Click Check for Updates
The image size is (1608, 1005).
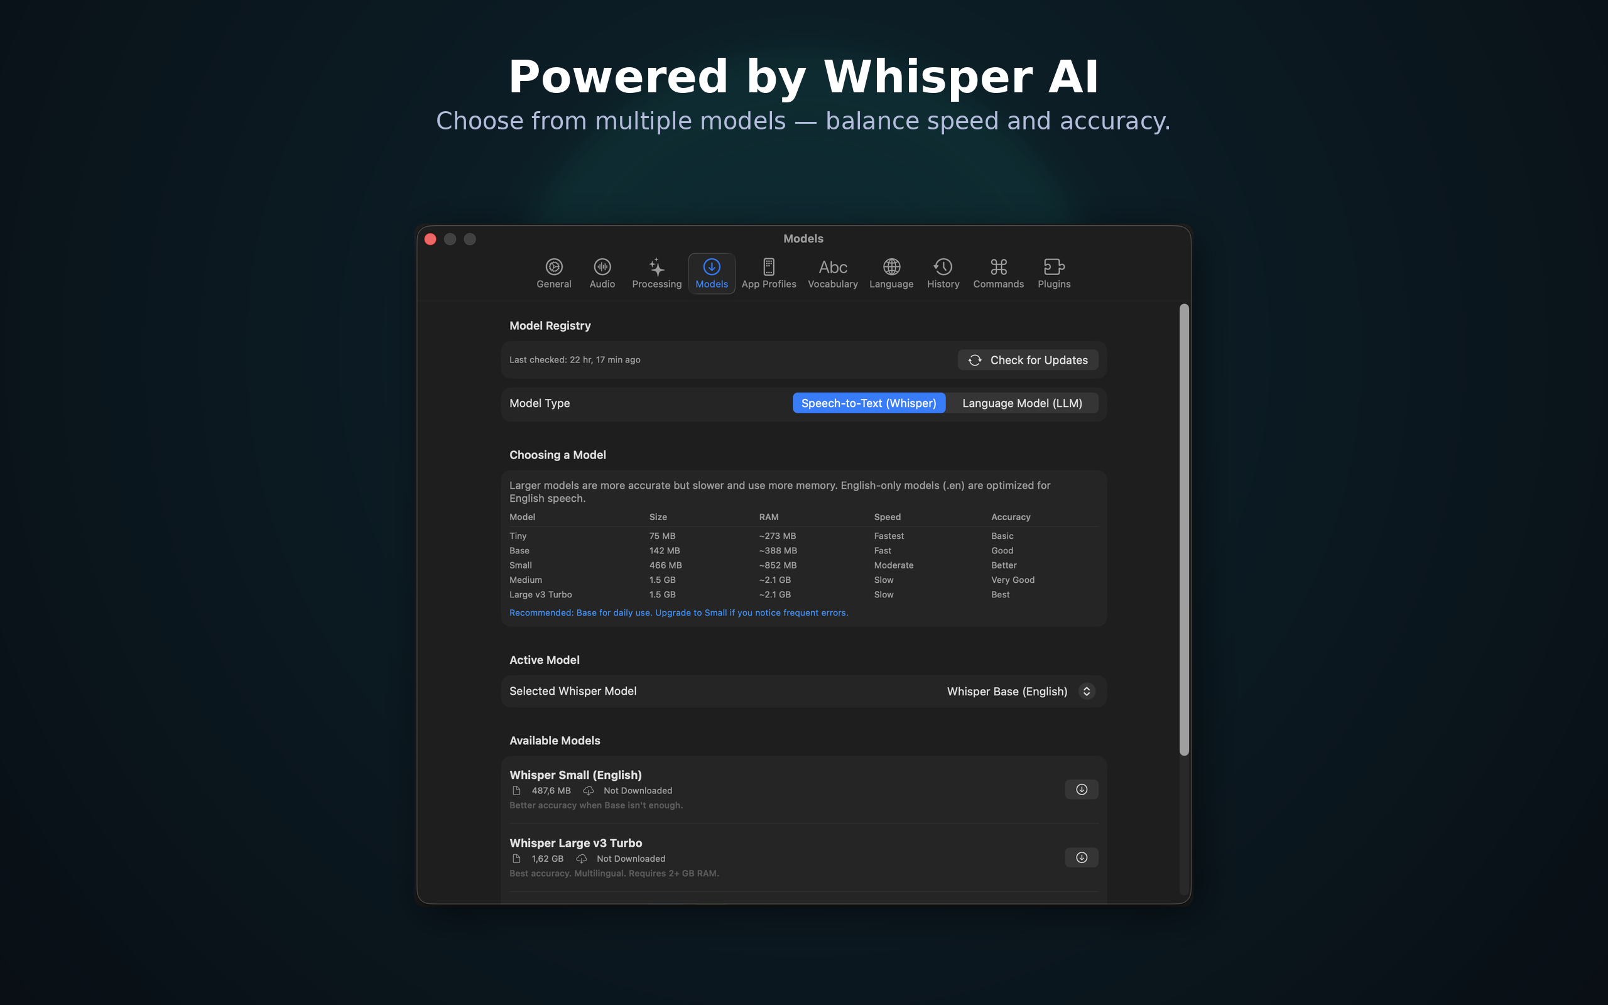[1028, 359]
